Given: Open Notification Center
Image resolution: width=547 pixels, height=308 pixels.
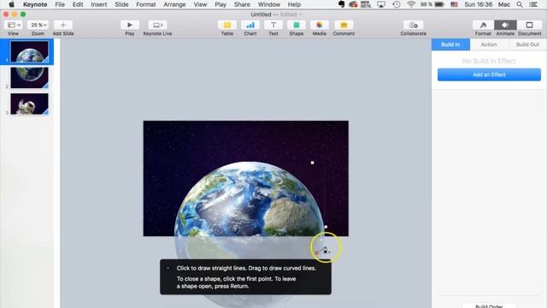Looking at the screenshot, I should coord(533,4).
